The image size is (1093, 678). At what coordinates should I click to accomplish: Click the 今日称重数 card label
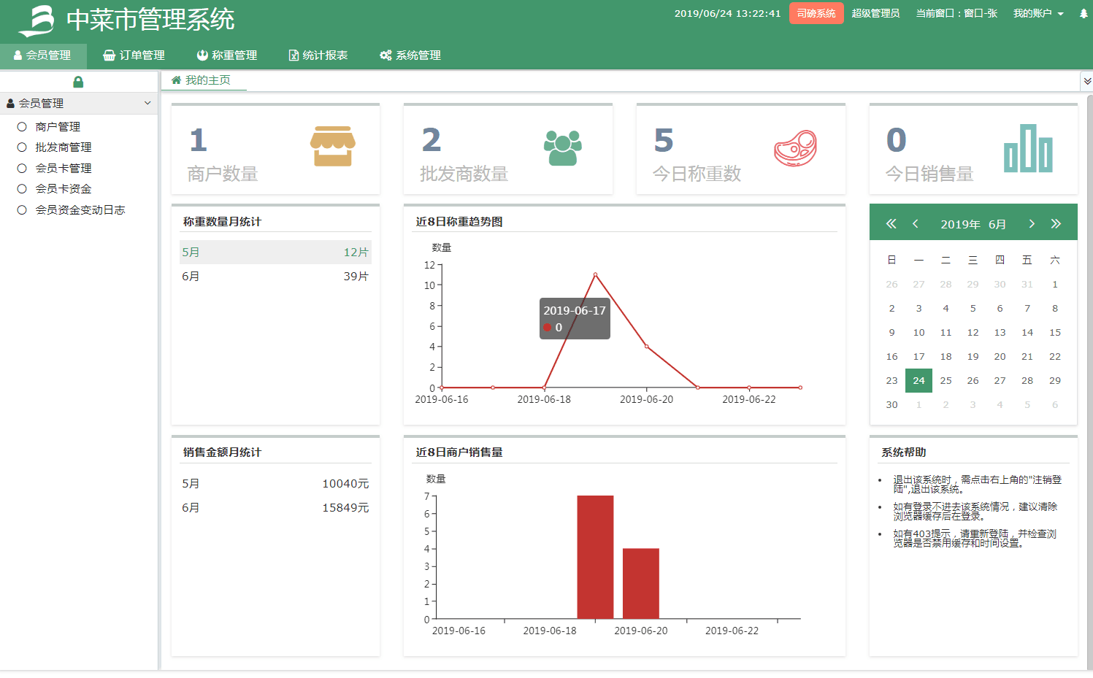(x=697, y=174)
